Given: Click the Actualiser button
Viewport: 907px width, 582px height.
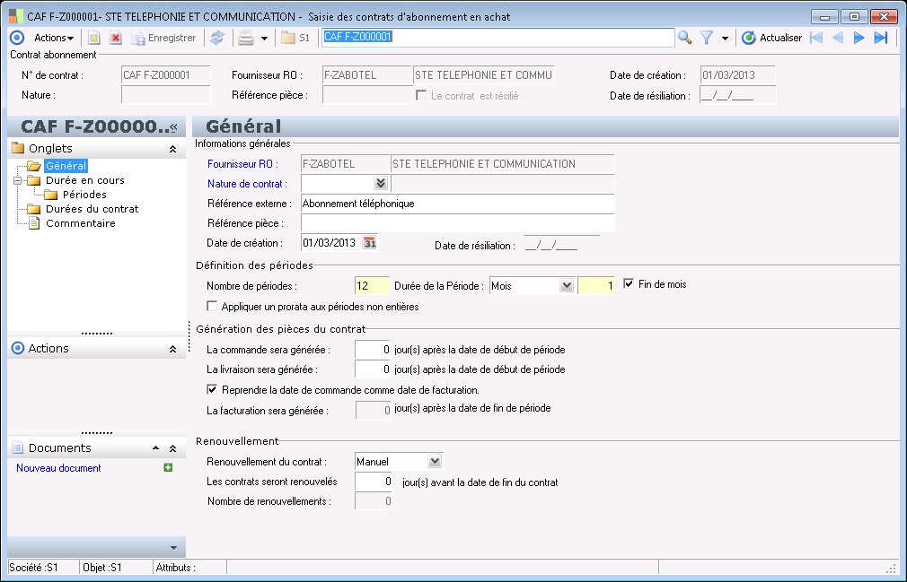Looking at the screenshot, I should pos(771,38).
